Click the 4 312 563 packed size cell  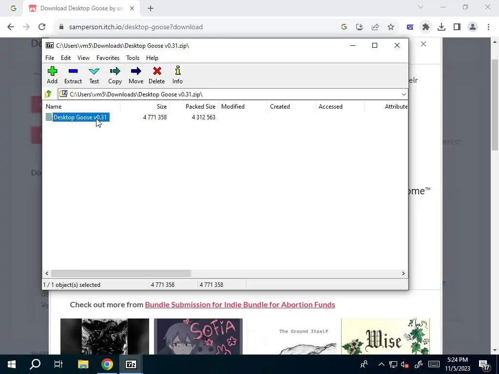[x=203, y=117]
